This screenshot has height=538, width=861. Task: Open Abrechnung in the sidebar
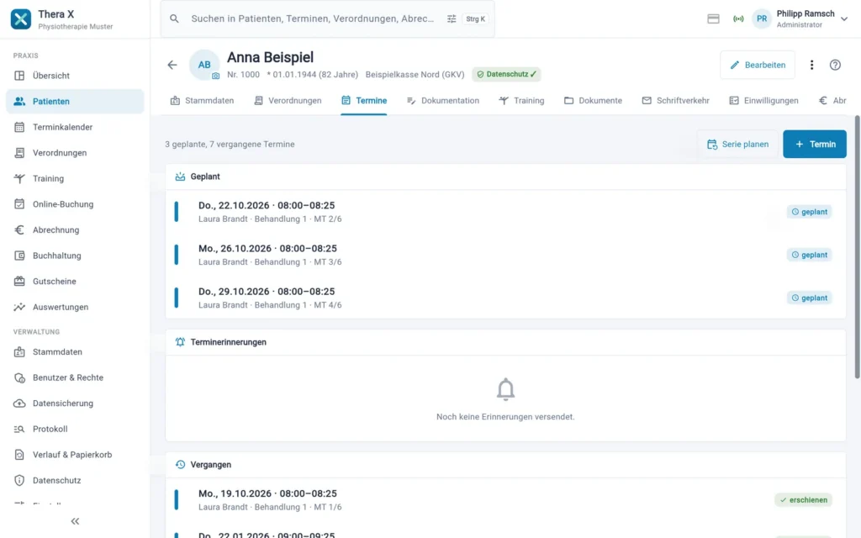point(75,230)
